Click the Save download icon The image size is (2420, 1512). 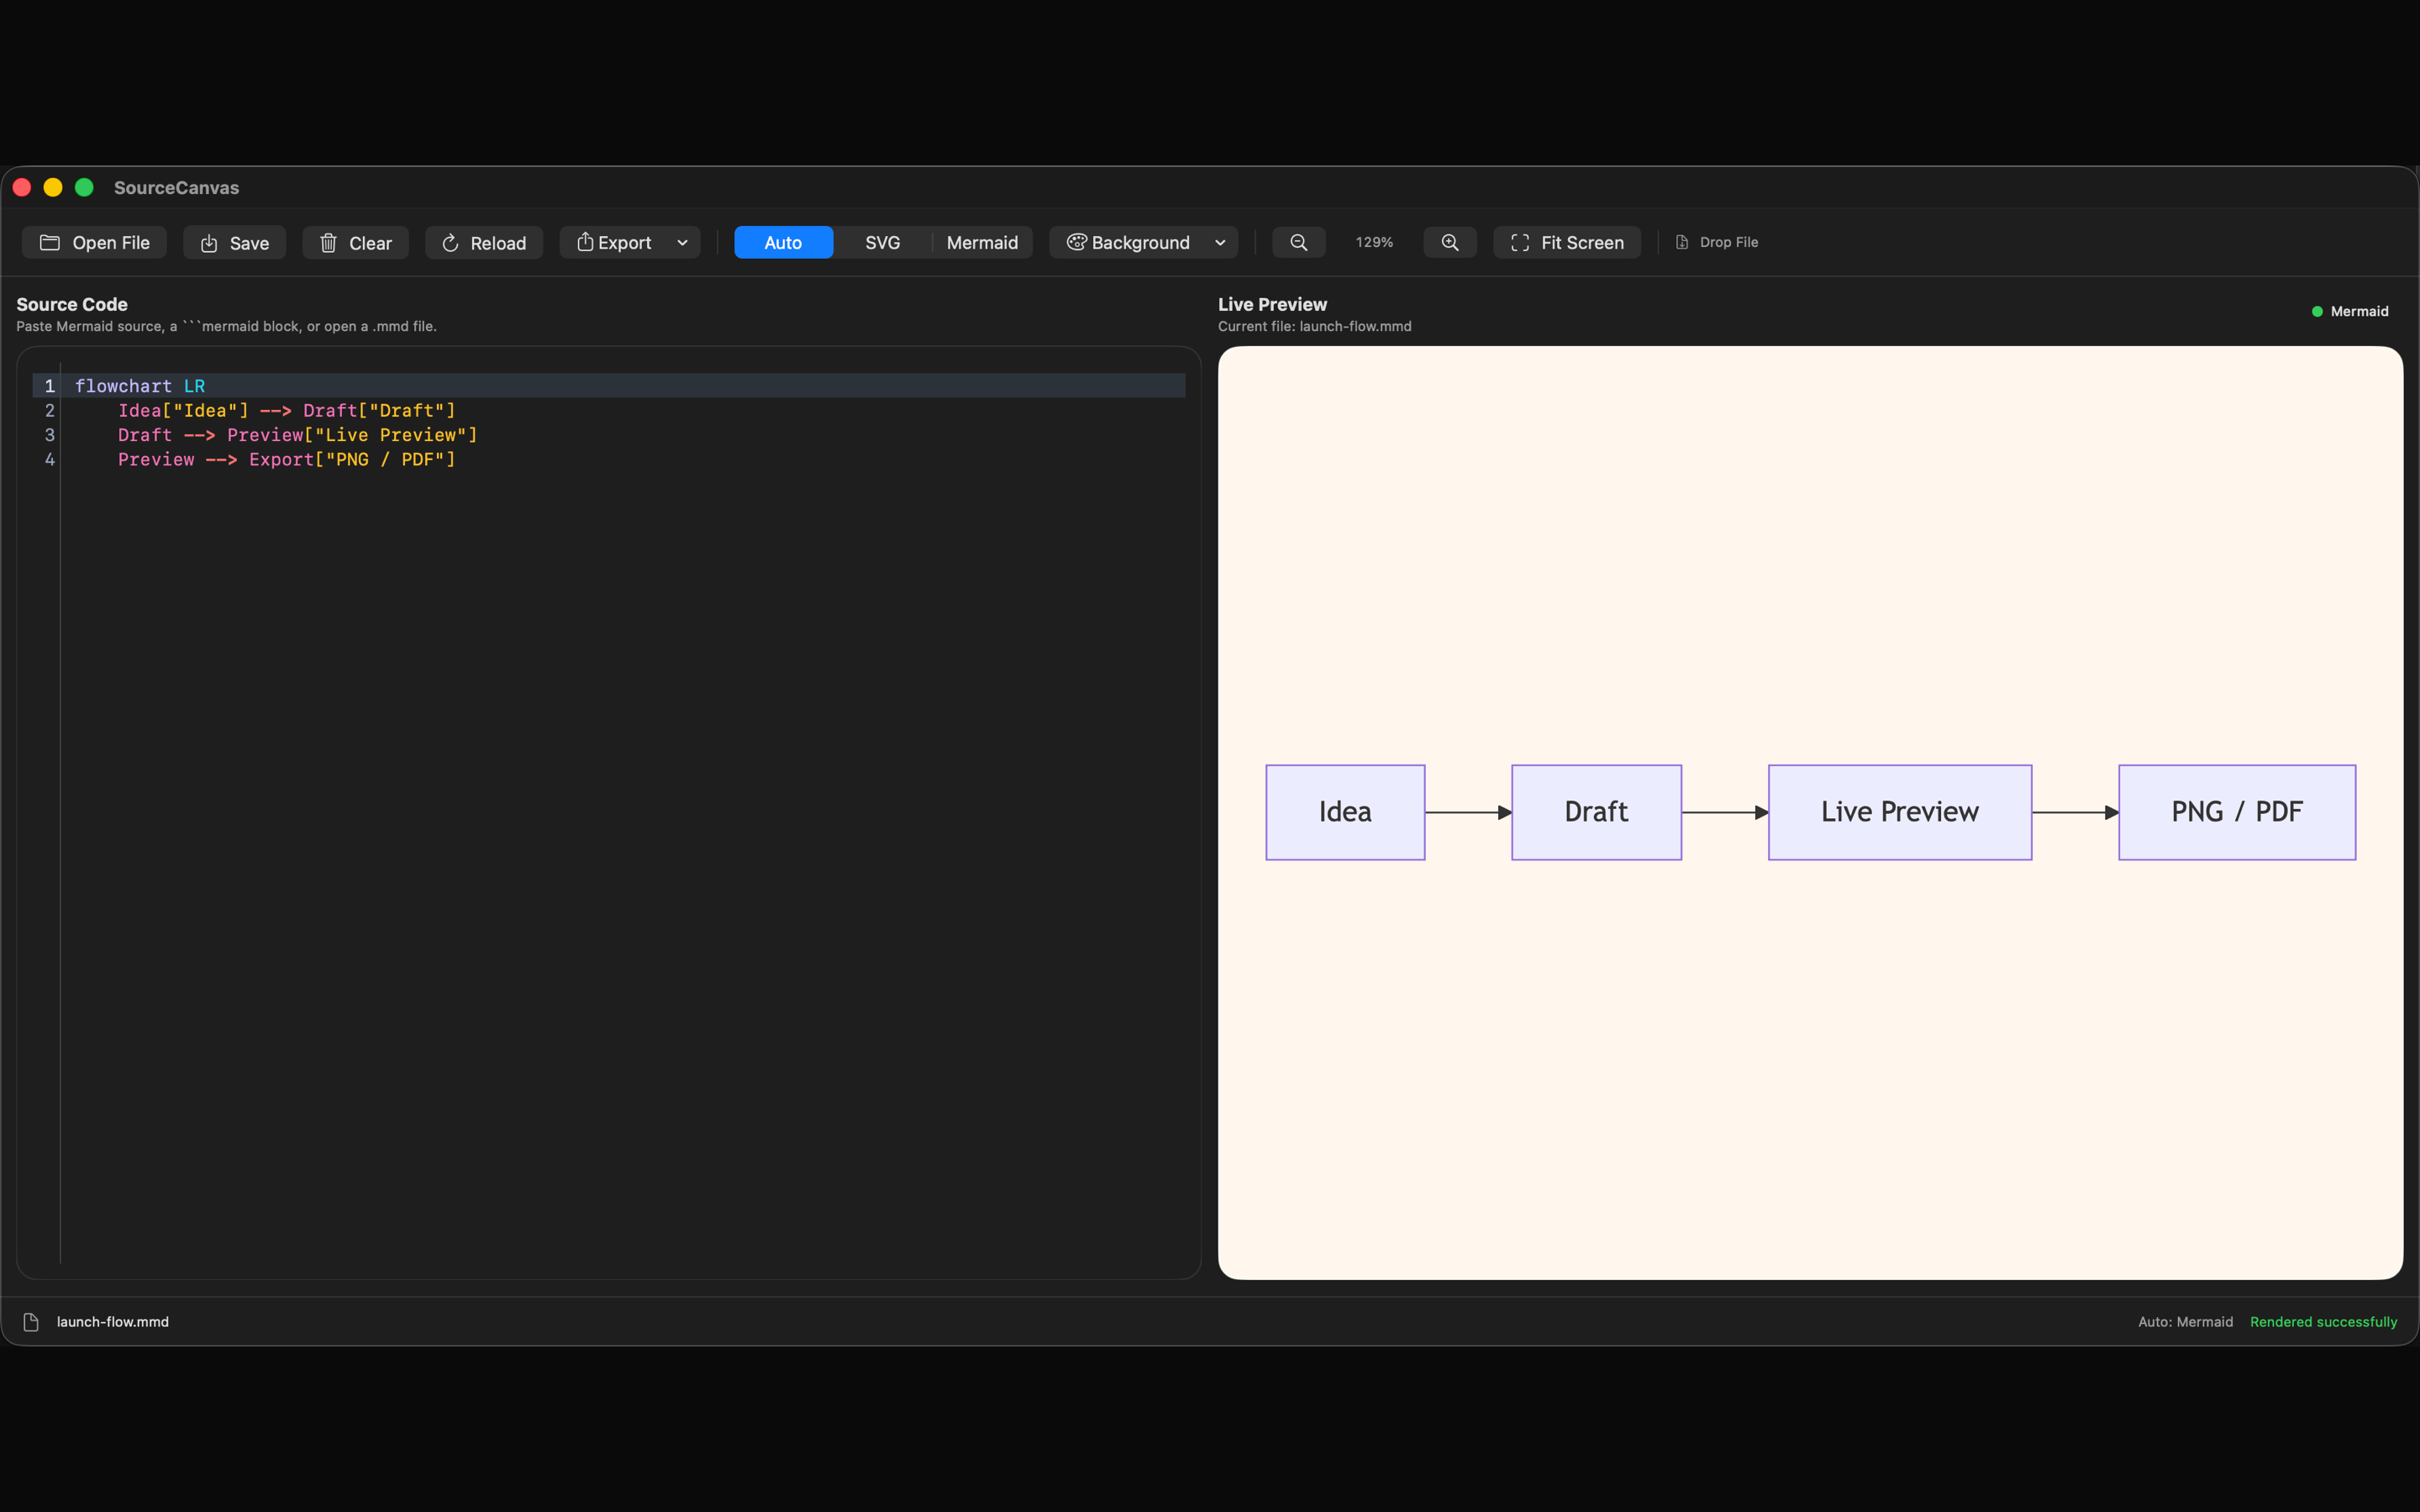pyautogui.click(x=209, y=243)
